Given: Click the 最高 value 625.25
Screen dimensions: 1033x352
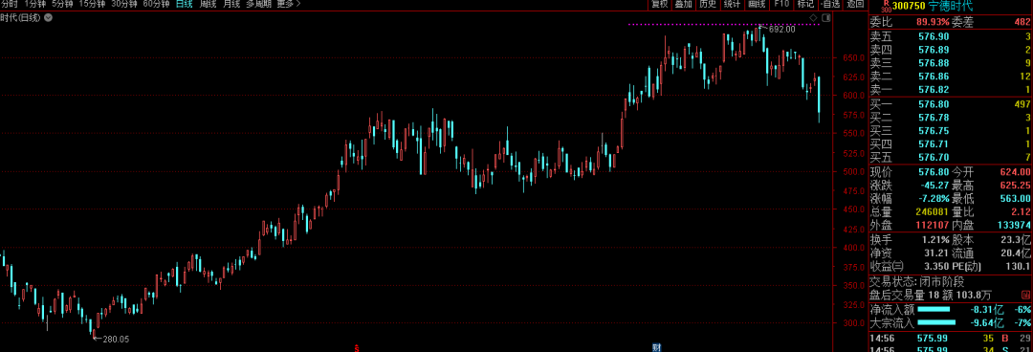Looking at the screenshot, I should 1015,185.
